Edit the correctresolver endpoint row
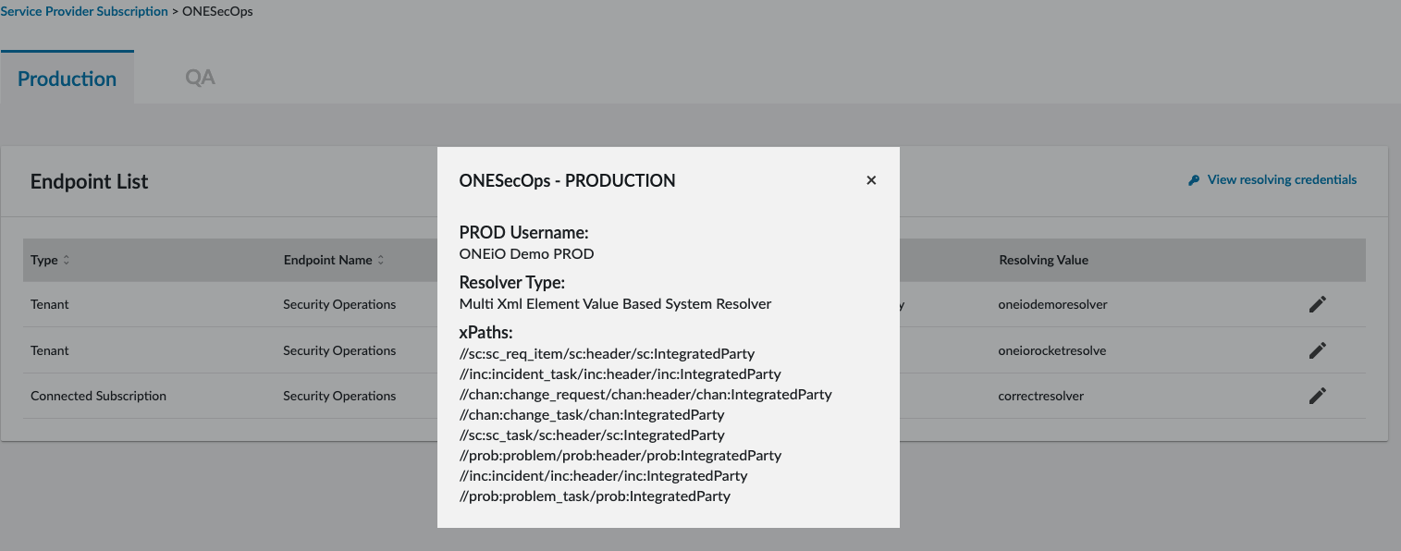 [1318, 396]
